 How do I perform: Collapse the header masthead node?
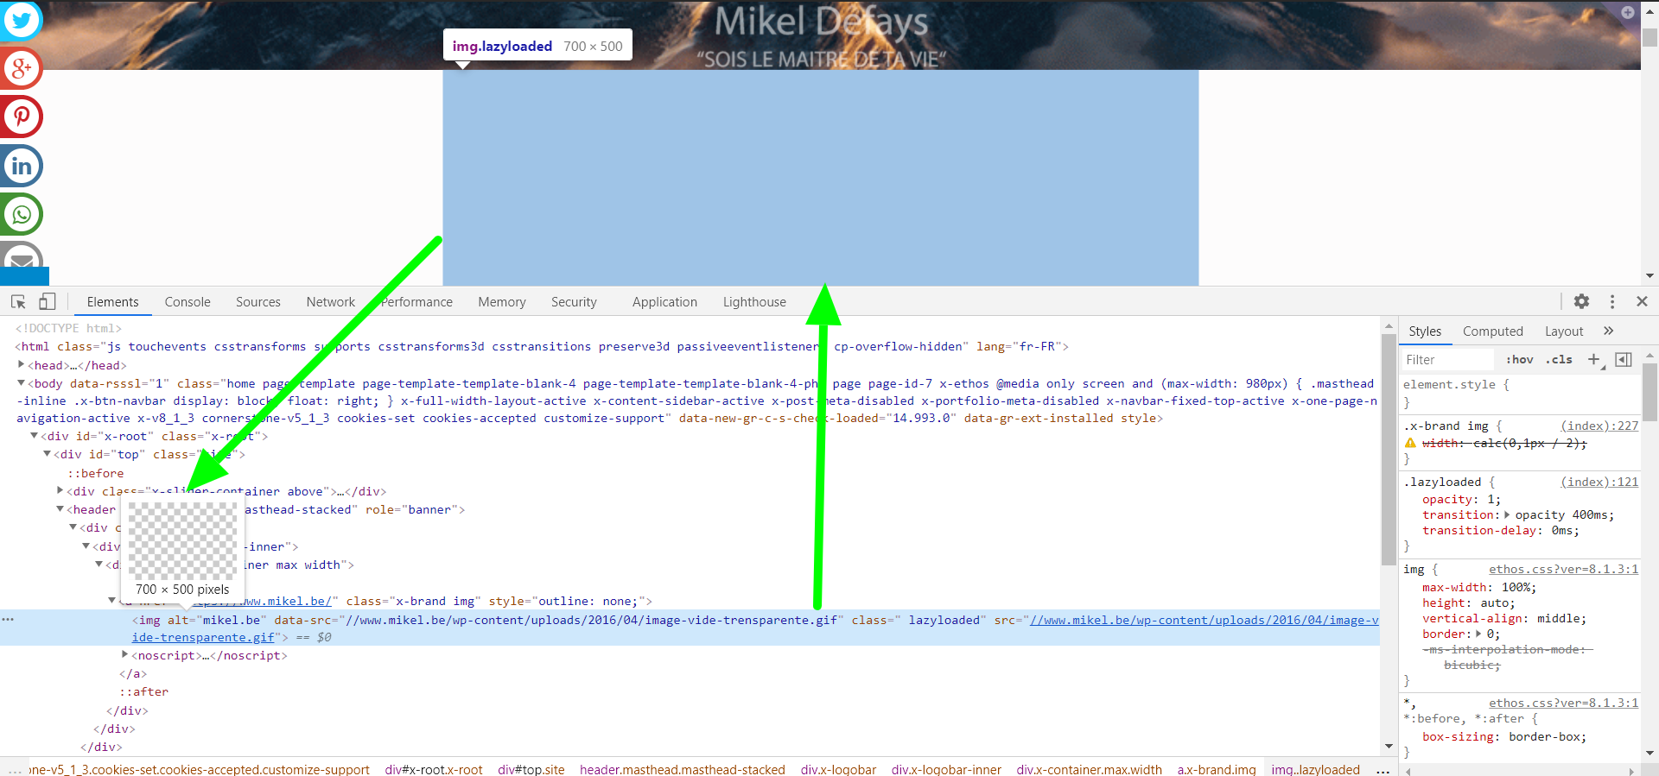click(x=60, y=509)
